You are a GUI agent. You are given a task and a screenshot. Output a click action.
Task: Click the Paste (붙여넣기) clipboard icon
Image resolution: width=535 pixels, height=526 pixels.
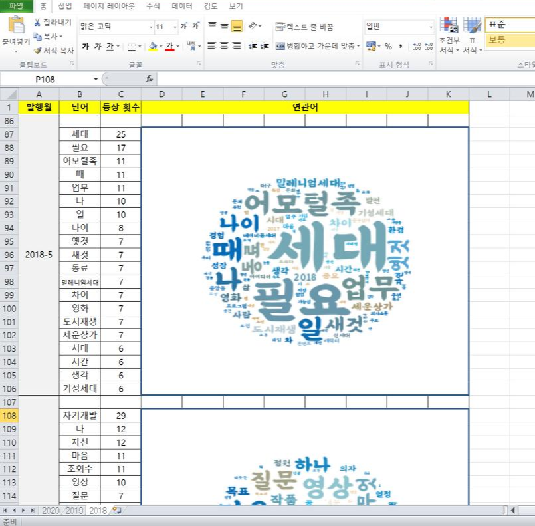16,25
